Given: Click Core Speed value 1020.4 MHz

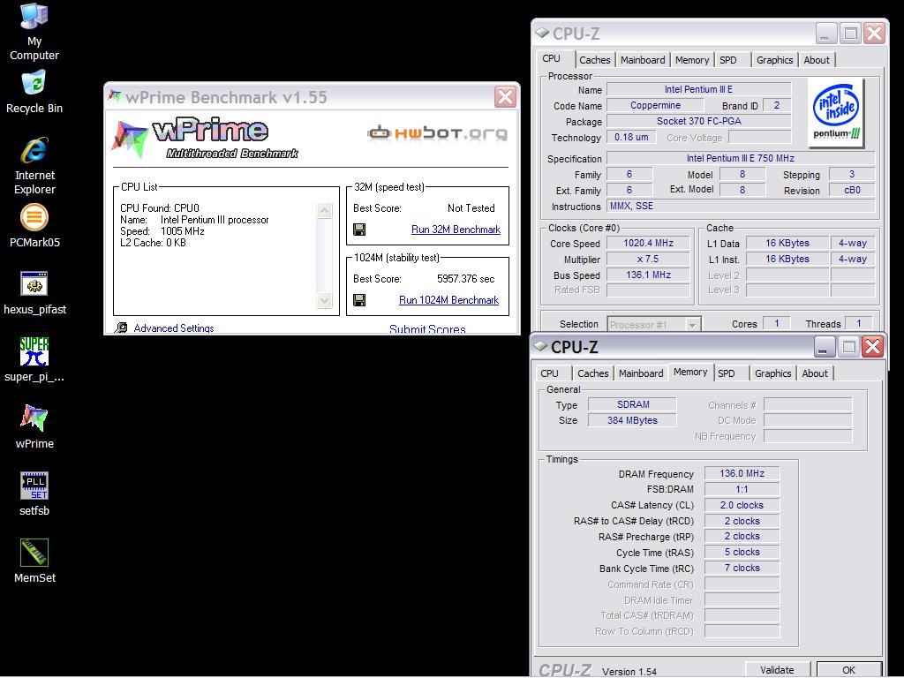Looking at the screenshot, I should (x=648, y=244).
